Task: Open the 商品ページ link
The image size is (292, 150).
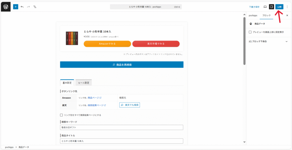Action: click(x=93, y=98)
